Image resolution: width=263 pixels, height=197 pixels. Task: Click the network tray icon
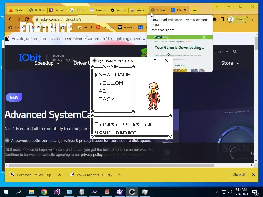tap(224, 192)
